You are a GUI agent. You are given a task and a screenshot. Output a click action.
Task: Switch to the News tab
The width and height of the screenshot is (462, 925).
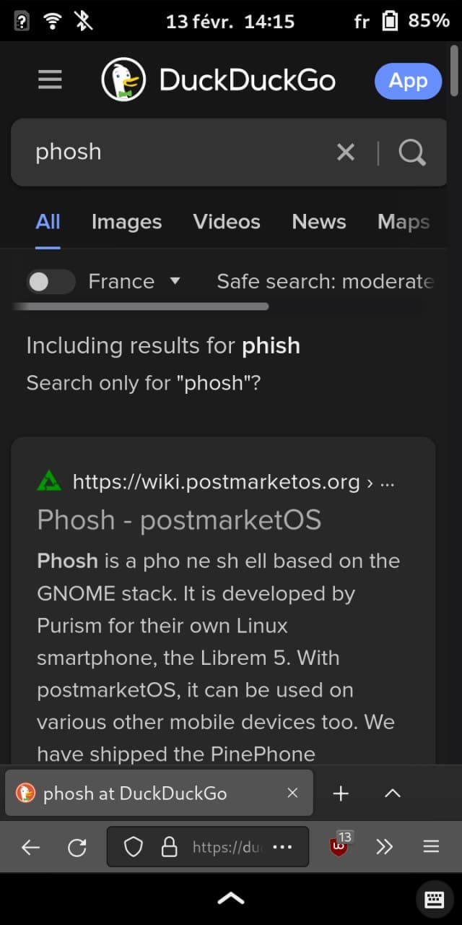pos(318,222)
